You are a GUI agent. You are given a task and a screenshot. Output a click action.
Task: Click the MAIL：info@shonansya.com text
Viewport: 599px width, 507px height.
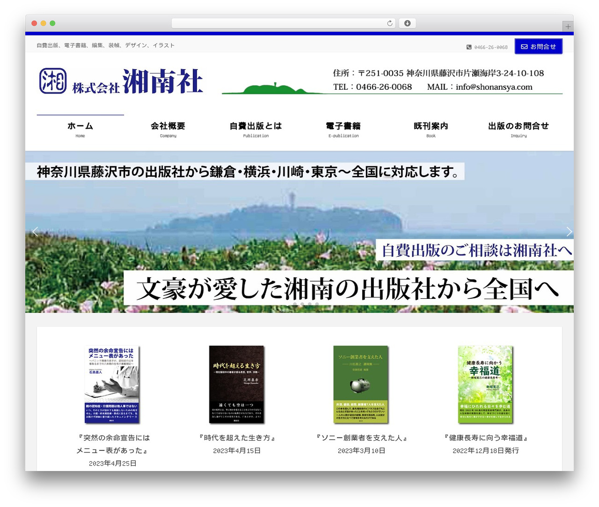[x=480, y=87]
